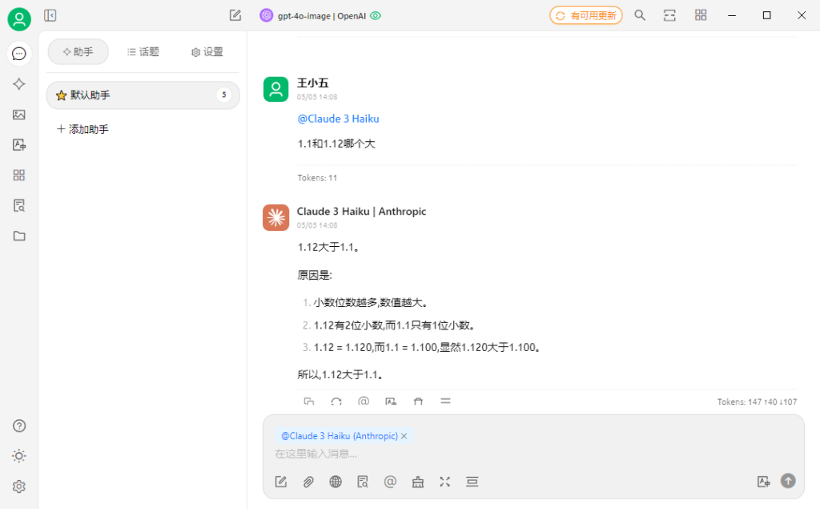This screenshot has width=820, height=509.
Task: Click the Claude 3 Haiku | Anthropic avatar
Action: [x=275, y=217]
